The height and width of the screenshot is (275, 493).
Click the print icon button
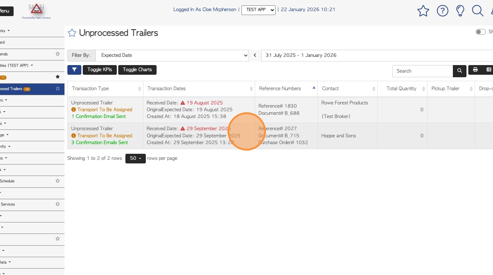pos(475,70)
